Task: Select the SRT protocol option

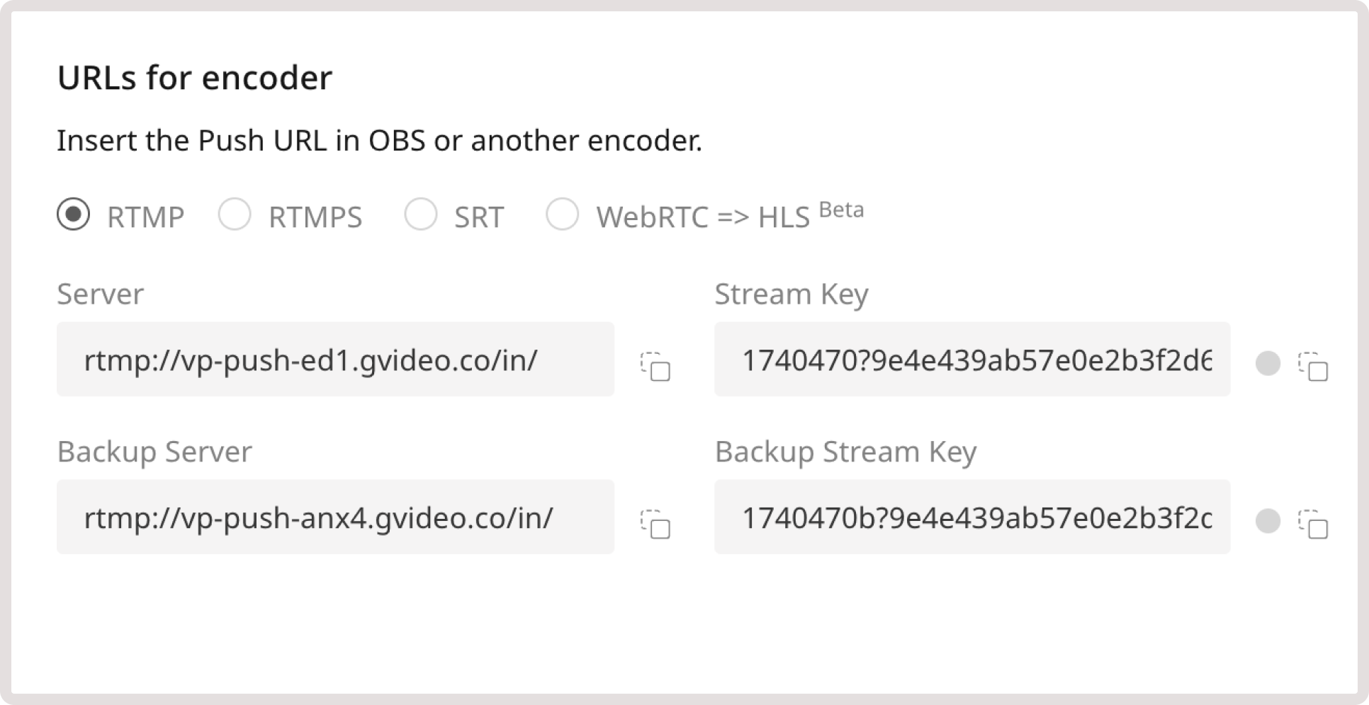Action: [422, 215]
